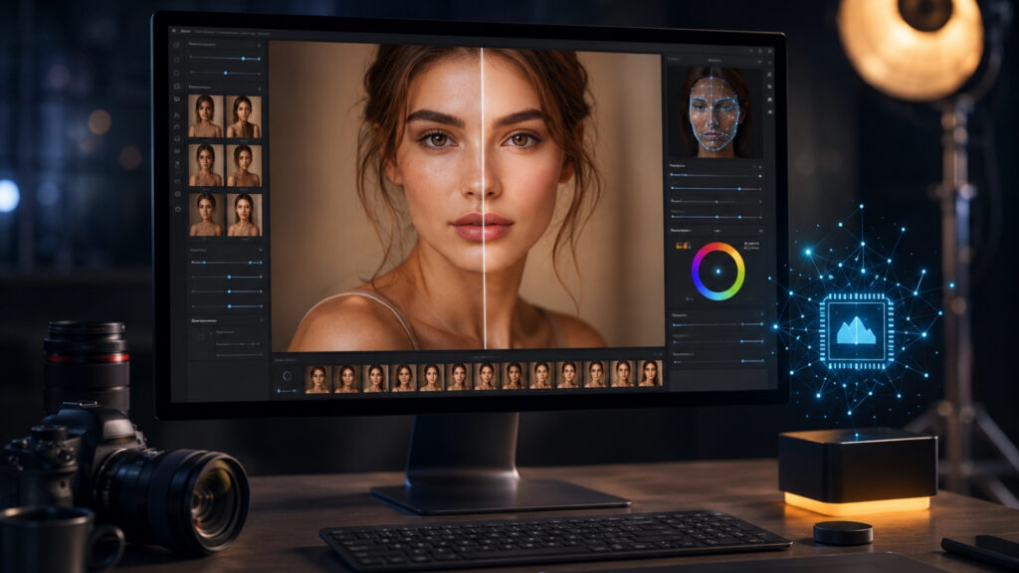Click the bottommost icon in the left tool sidebar
The height and width of the screenshot is (573, 1019).
pyautogui.click(x=177, y=209)
